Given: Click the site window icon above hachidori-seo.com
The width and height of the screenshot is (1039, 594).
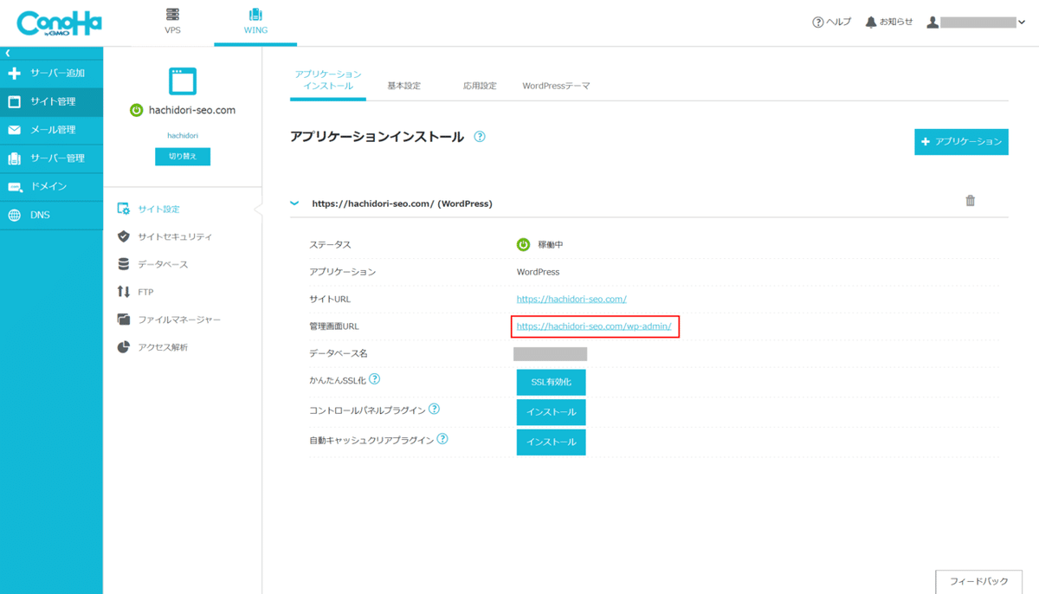Looking at the screenshot, I should 183,81.
